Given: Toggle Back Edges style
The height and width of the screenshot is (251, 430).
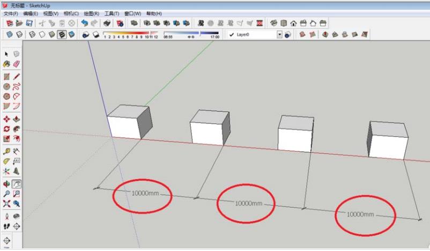Looking at the screenshot, I should click(19, 34).
